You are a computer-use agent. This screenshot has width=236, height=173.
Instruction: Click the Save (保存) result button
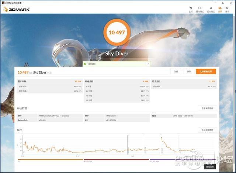coord(189,71)
